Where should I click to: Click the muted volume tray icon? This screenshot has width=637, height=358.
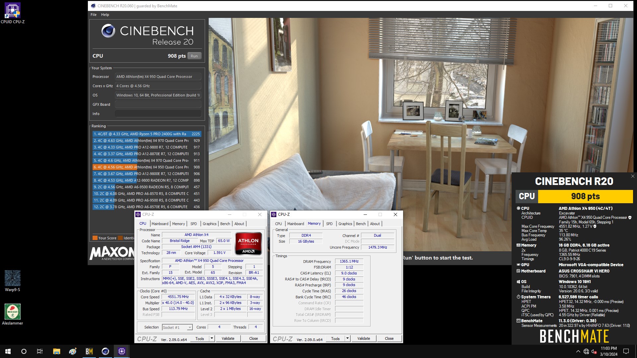594,351
